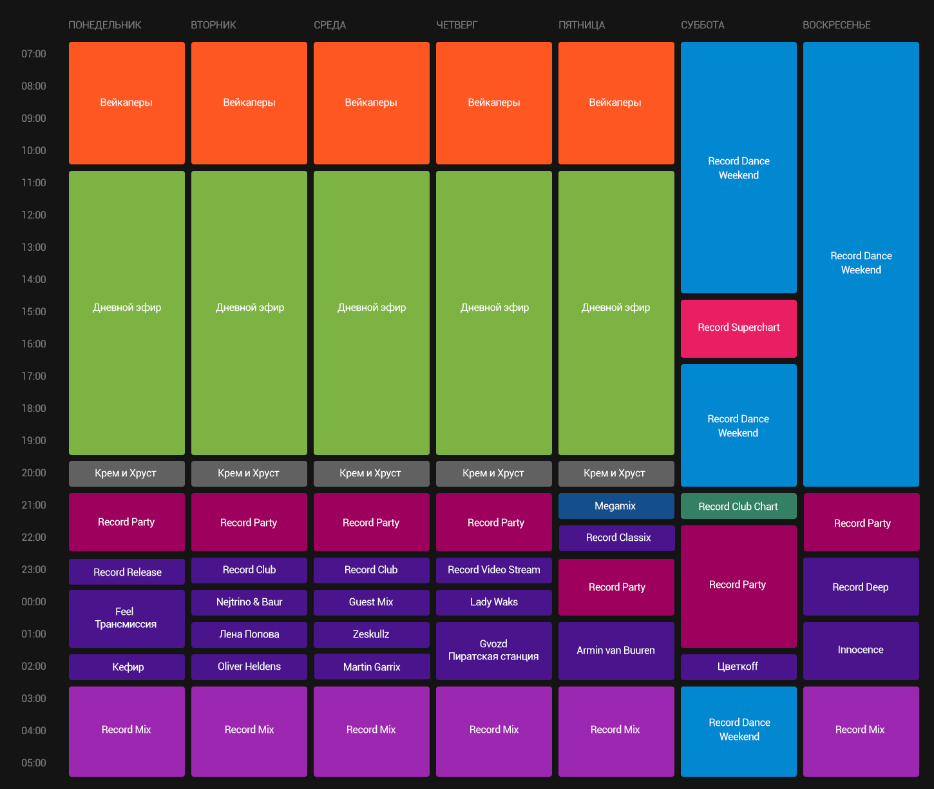This screenshot has width=934, height=789.
Task: Open Saturday's night Record Dance Weekend block
Action: [739, 732]
